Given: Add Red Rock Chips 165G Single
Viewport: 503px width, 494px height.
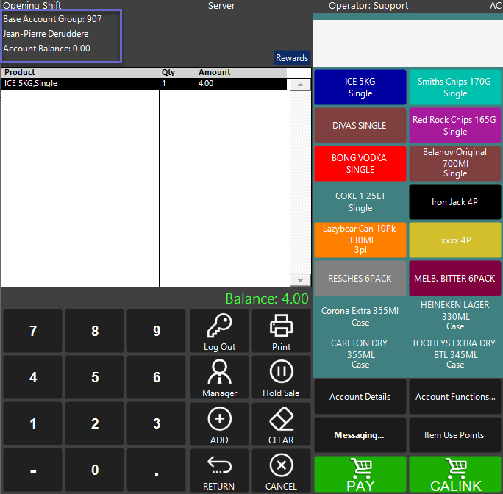Looking at the screenshot, I should click(455, 126).
